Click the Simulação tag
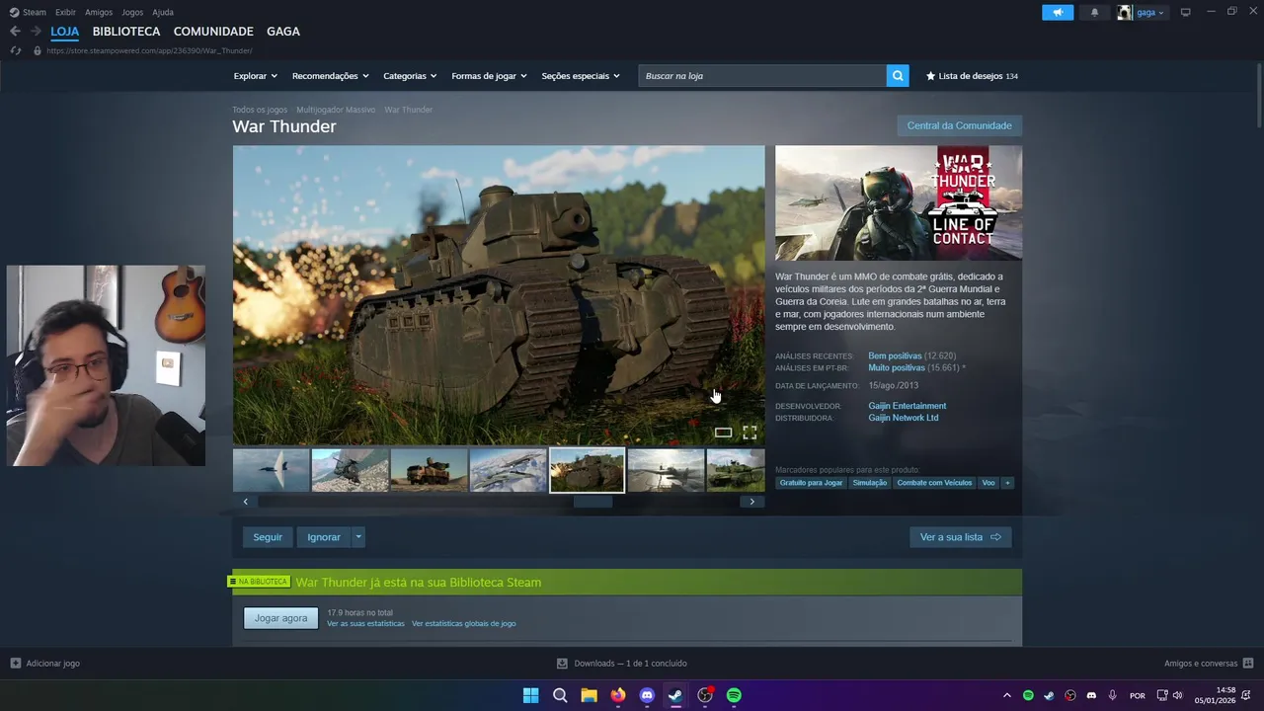Screen dimensions: 1264x711 870,483
